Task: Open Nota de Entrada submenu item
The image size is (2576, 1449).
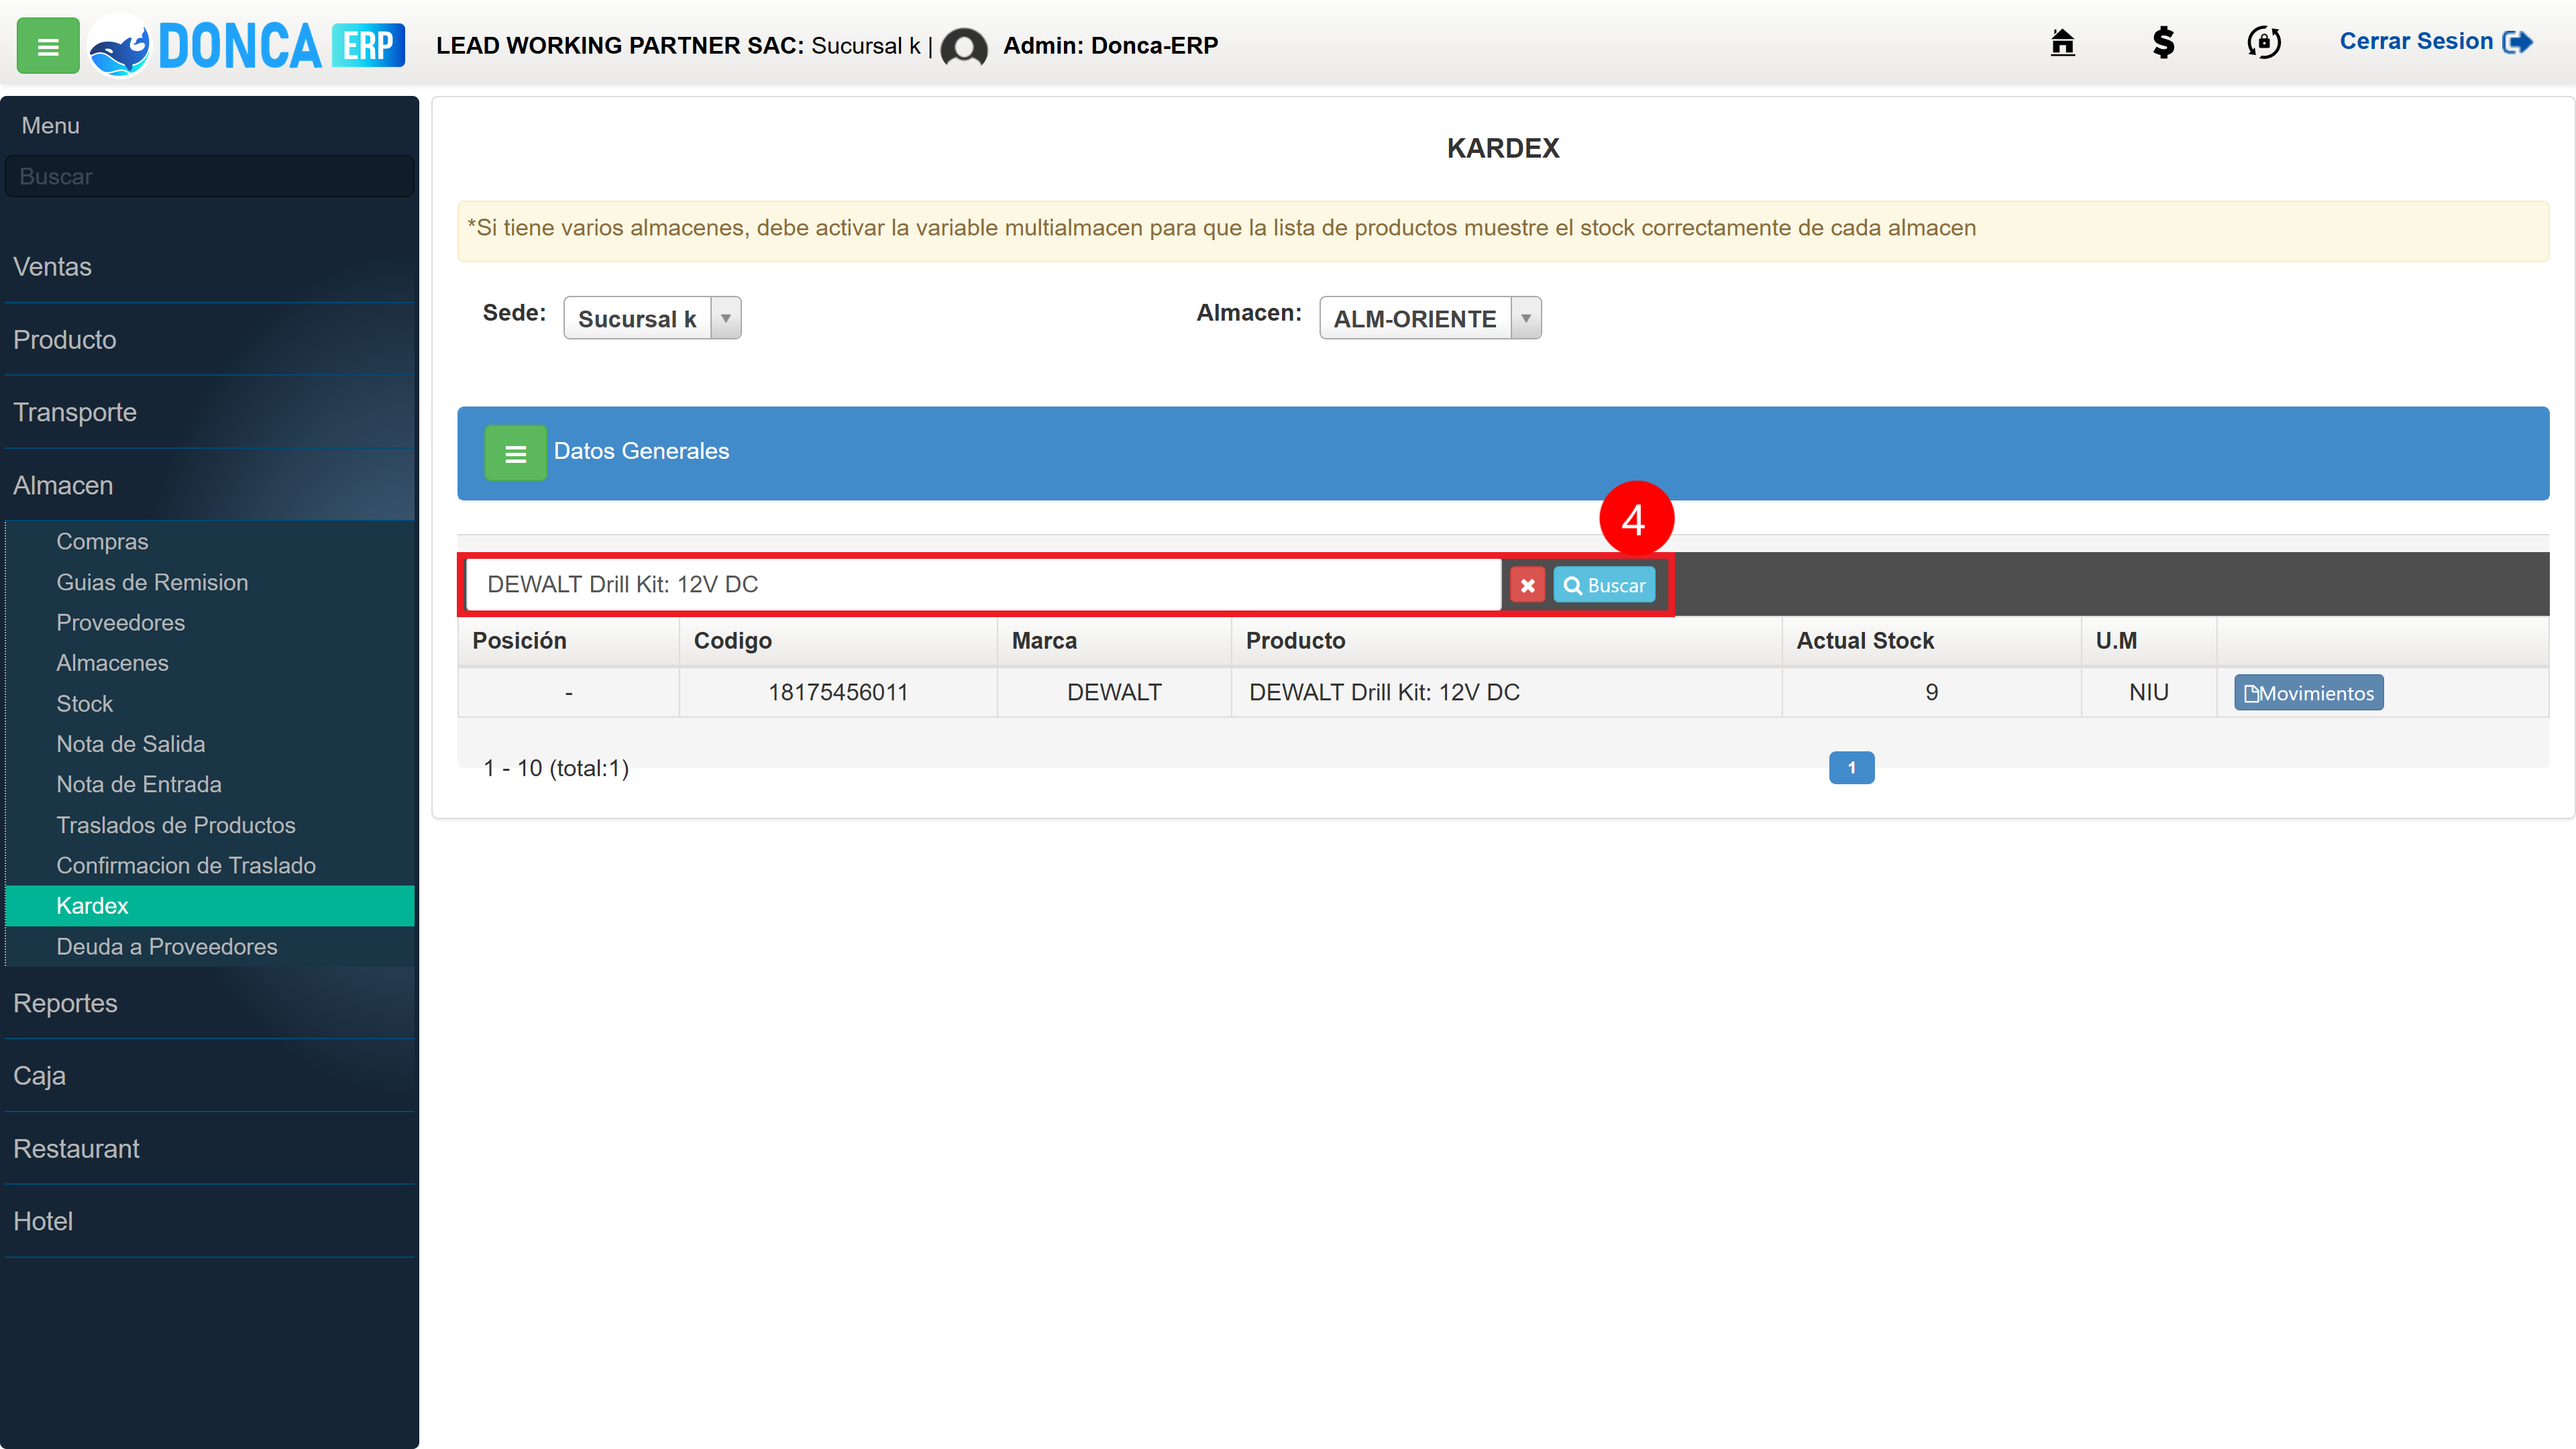Action: [x=210, y=784]
